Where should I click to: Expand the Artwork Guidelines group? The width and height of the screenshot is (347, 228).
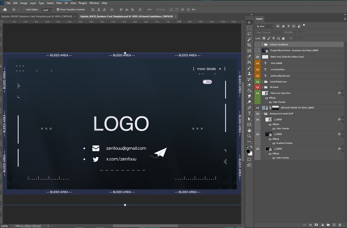pyautogui.click(x=263, y=44)
